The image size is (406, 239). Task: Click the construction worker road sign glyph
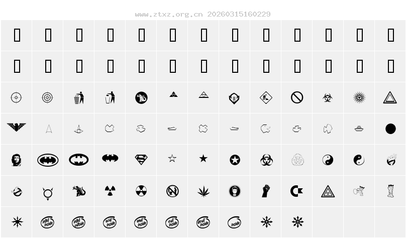click(266, 98)
